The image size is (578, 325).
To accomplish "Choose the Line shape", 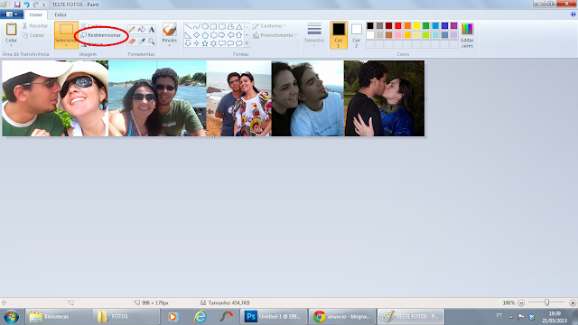I will (x=188, y=26).
